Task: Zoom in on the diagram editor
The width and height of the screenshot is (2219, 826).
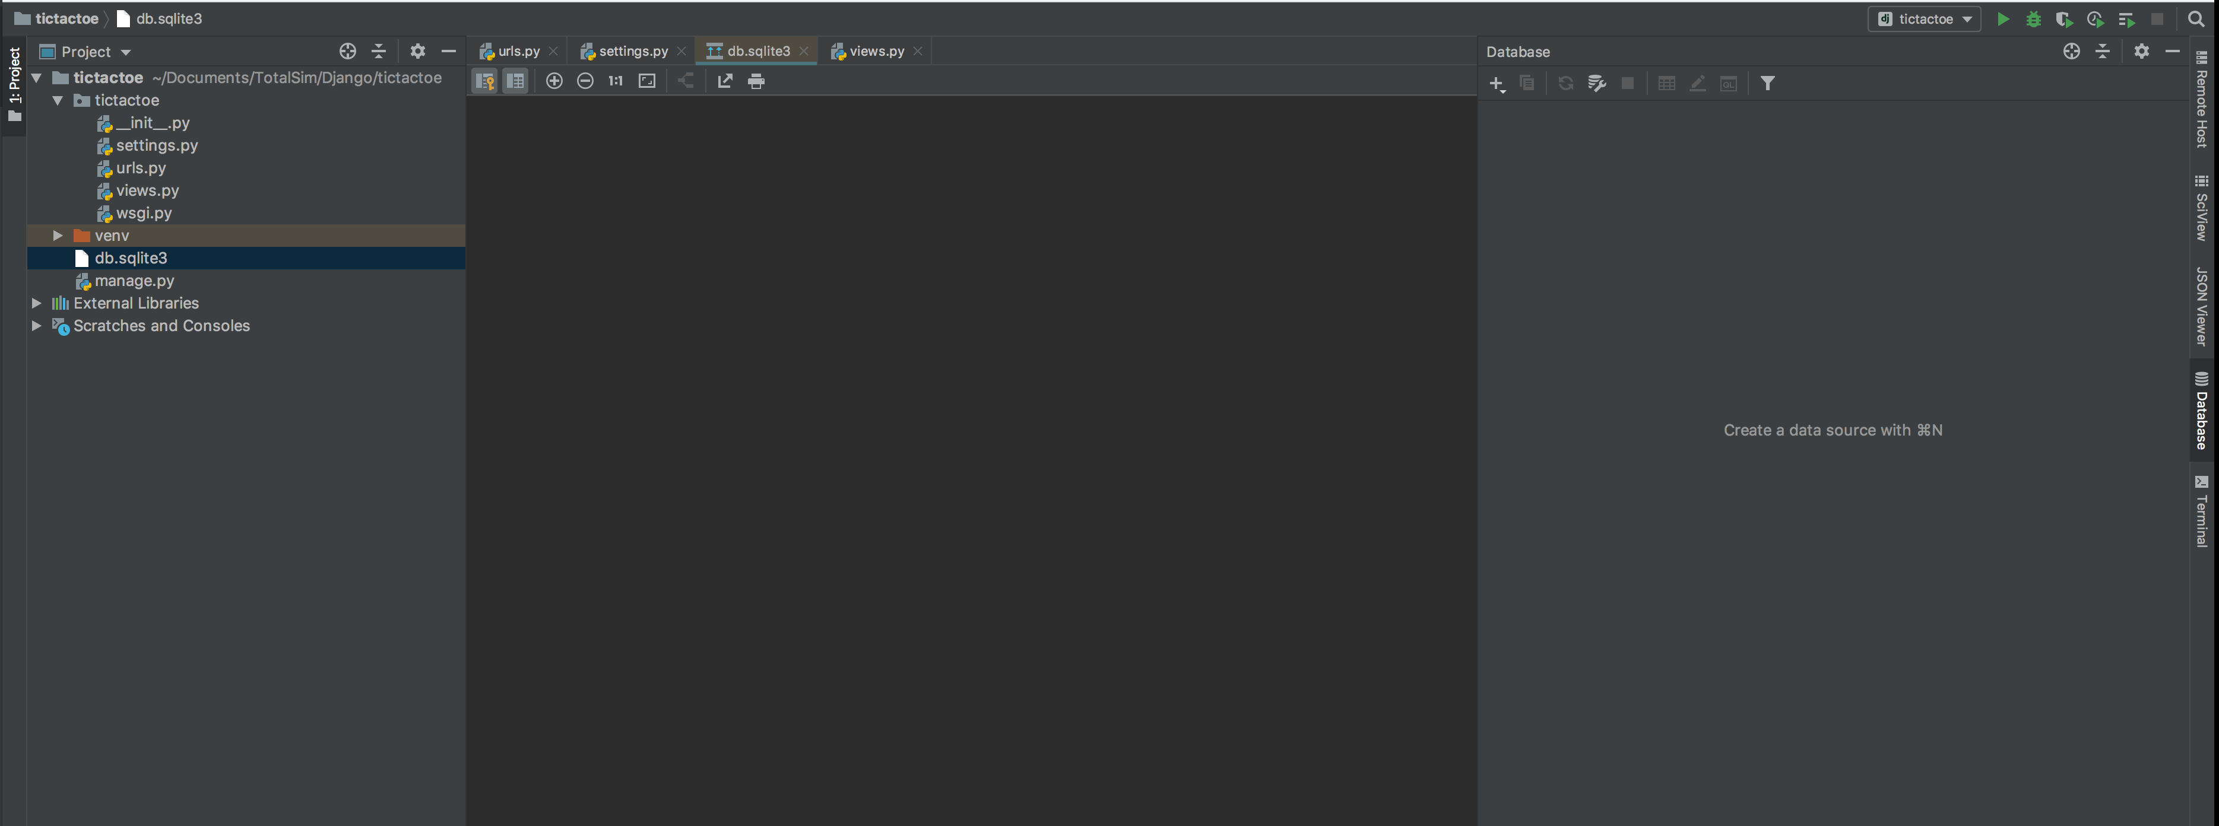Action: 554,81
